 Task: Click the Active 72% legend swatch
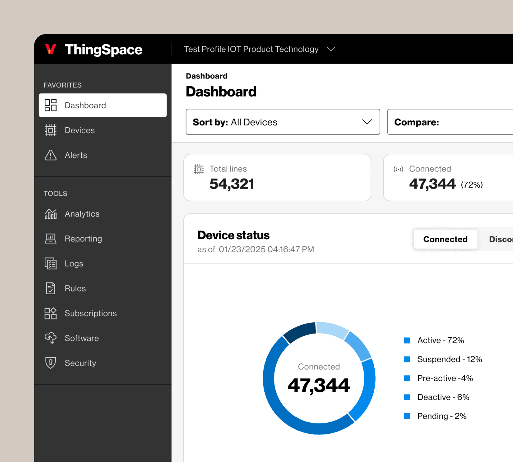pos(407,340)
